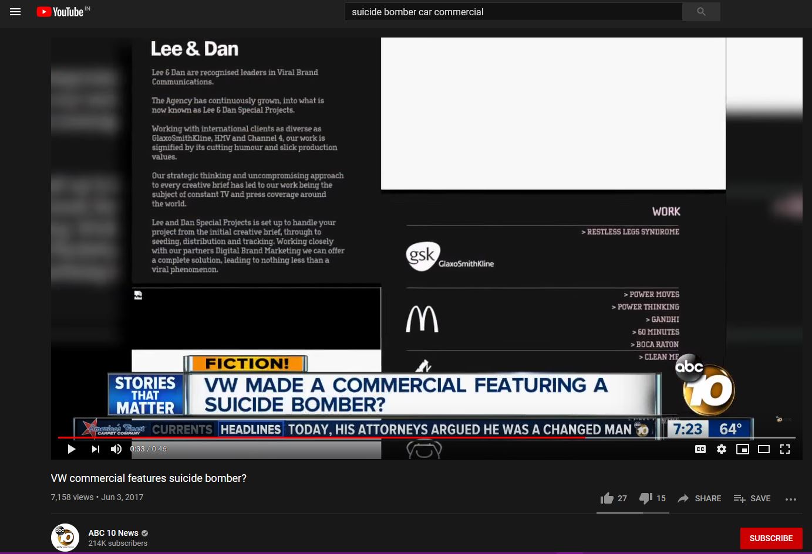The height and width of the screenshot is (554, 812).
Task: Subscribe to ABC 10 News
Action: (x=771, y=538)
